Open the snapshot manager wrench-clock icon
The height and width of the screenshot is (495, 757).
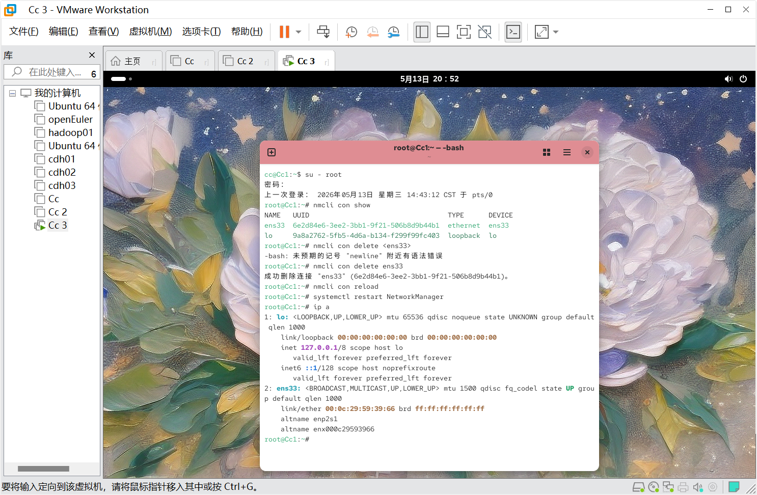(x=394, y=32)
